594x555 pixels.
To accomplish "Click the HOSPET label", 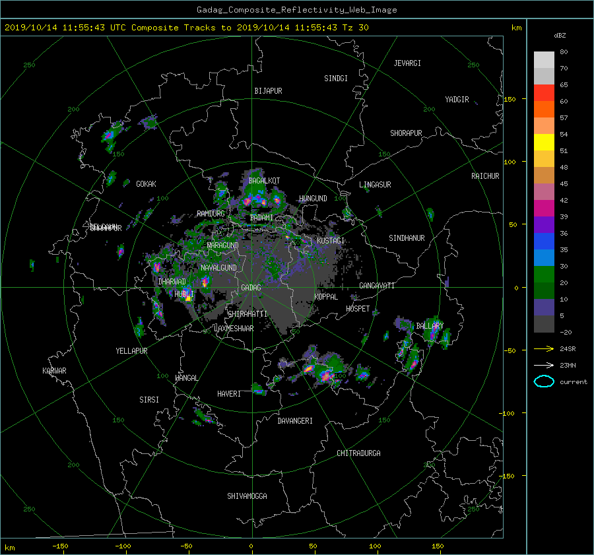I will pos(358,309).
